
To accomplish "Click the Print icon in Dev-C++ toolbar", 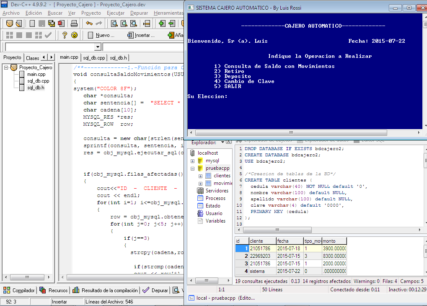I will pos(74,23).
